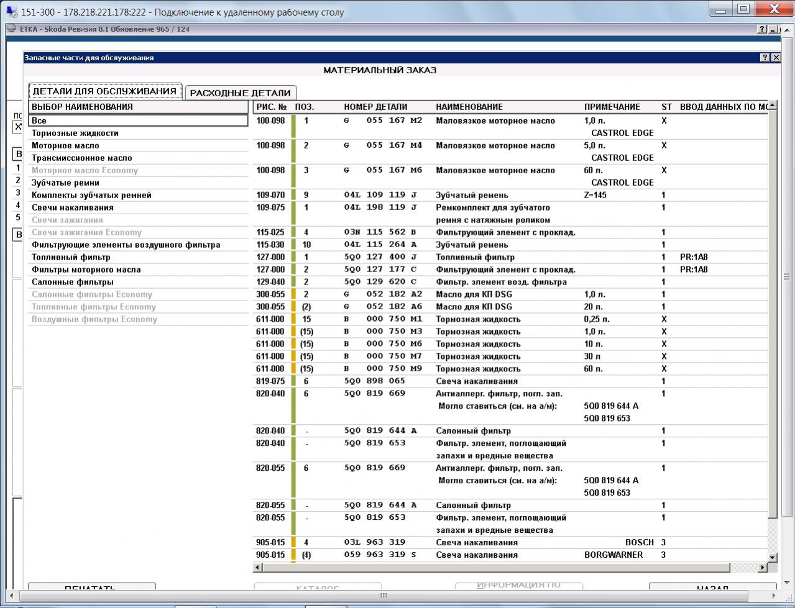795x608 pixels.
Task: Select part number 04L 115 264 A
Action: click(x=380, y=245)
